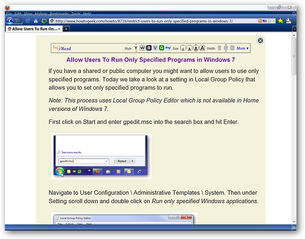Select the V violet style in TidyRead
305x239 pixels.
[155, 48]
